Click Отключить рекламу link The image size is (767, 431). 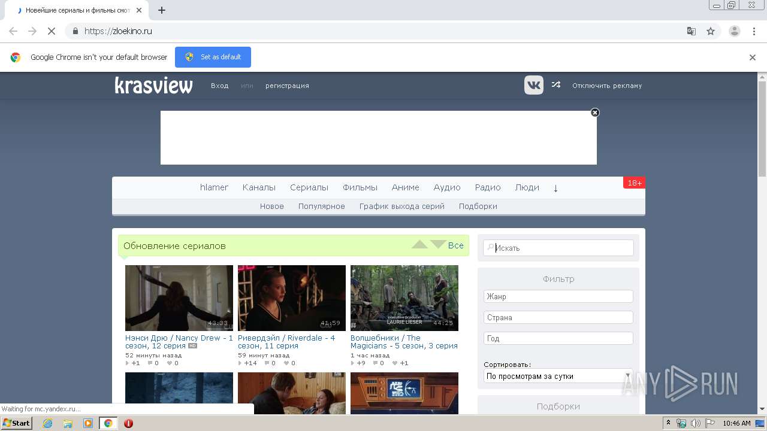607,86
